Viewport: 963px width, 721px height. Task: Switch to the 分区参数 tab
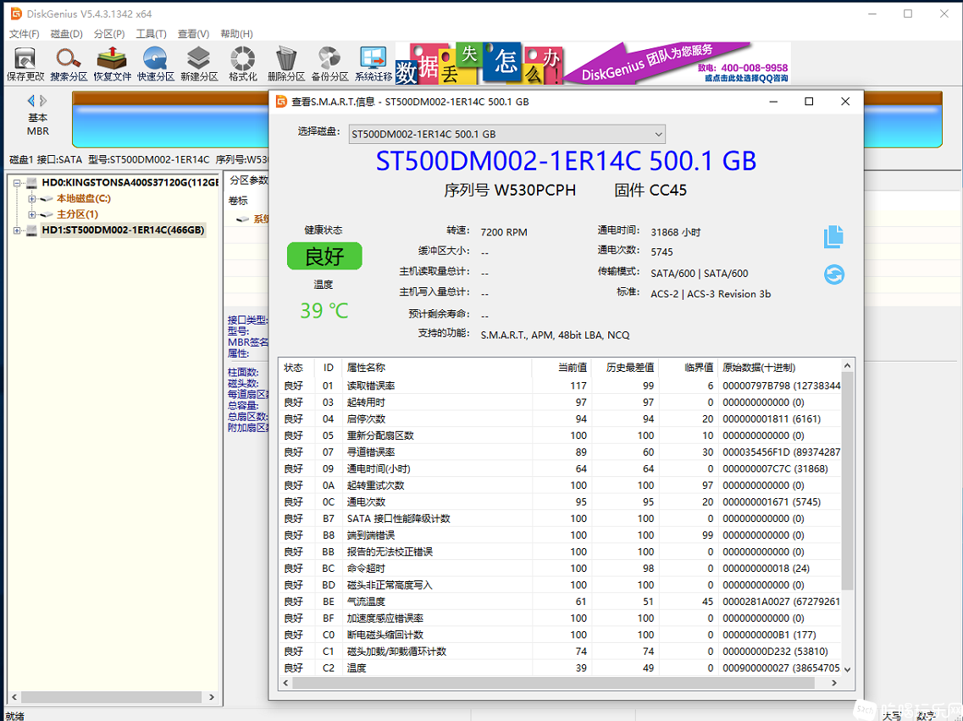[x=248, y=180]
